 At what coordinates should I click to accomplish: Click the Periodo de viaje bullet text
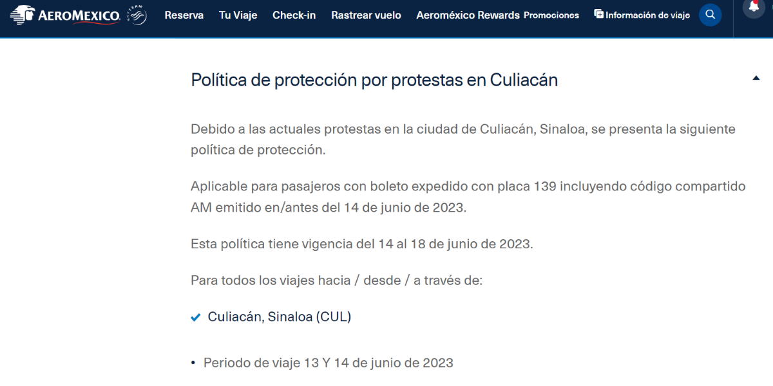tap(328, 363)
